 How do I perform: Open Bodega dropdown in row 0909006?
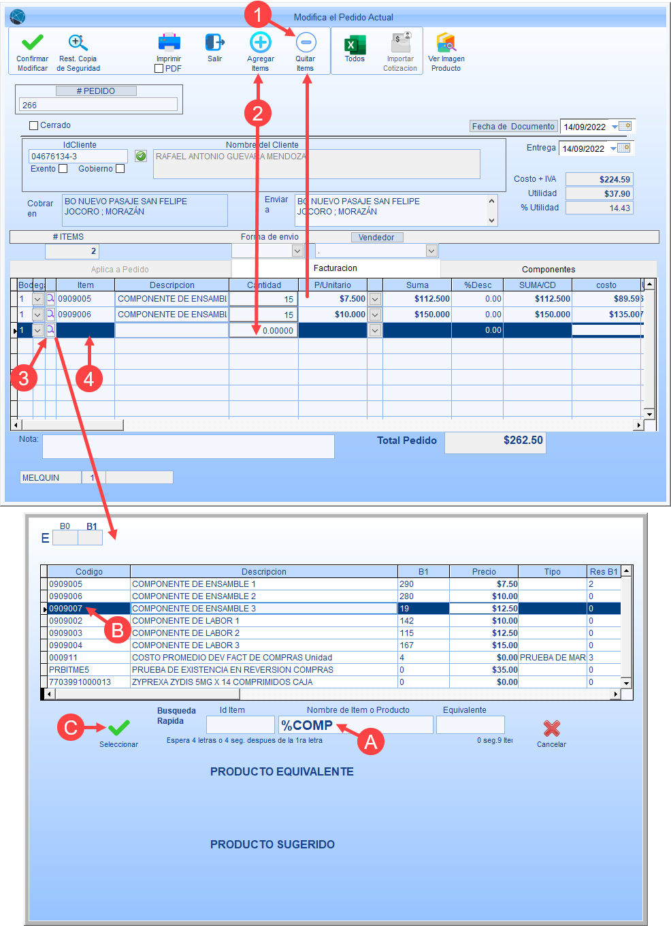click(x=38, y=315)
